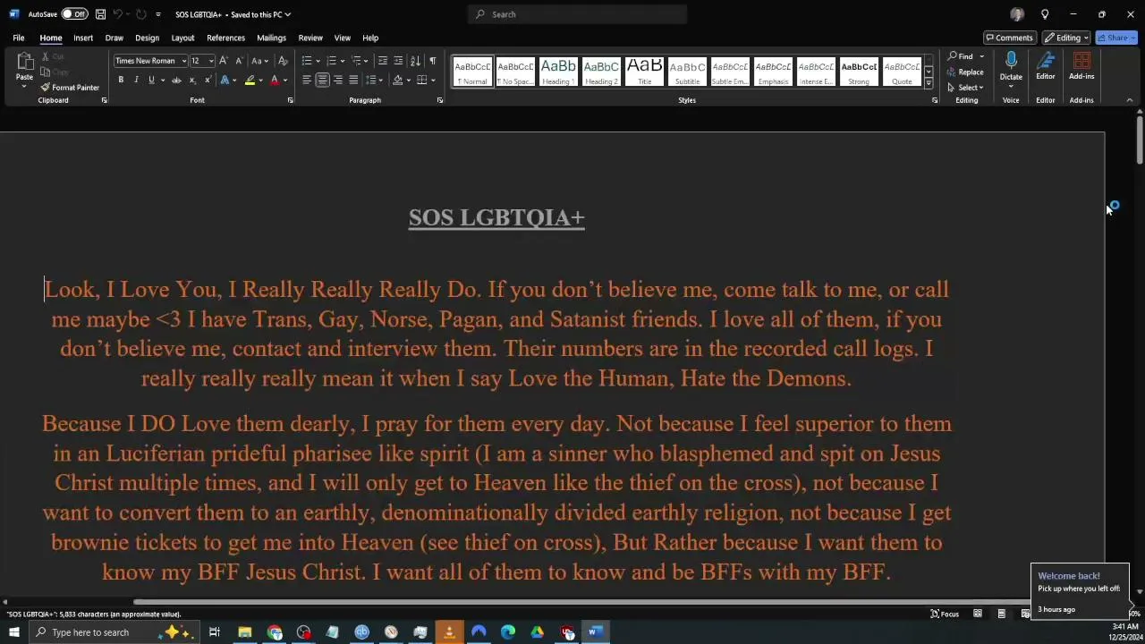This screenshot has width=1145, height=644.
Task: Click the Paste clipboard icon
Action: click(24, 62)
